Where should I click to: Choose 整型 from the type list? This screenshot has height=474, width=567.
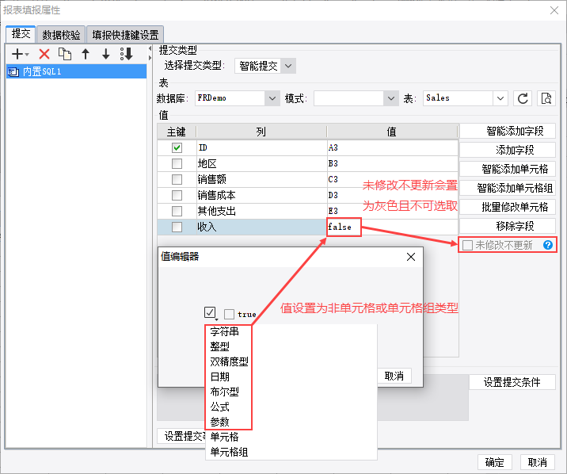pyautogui.click(x=220, y=346)
